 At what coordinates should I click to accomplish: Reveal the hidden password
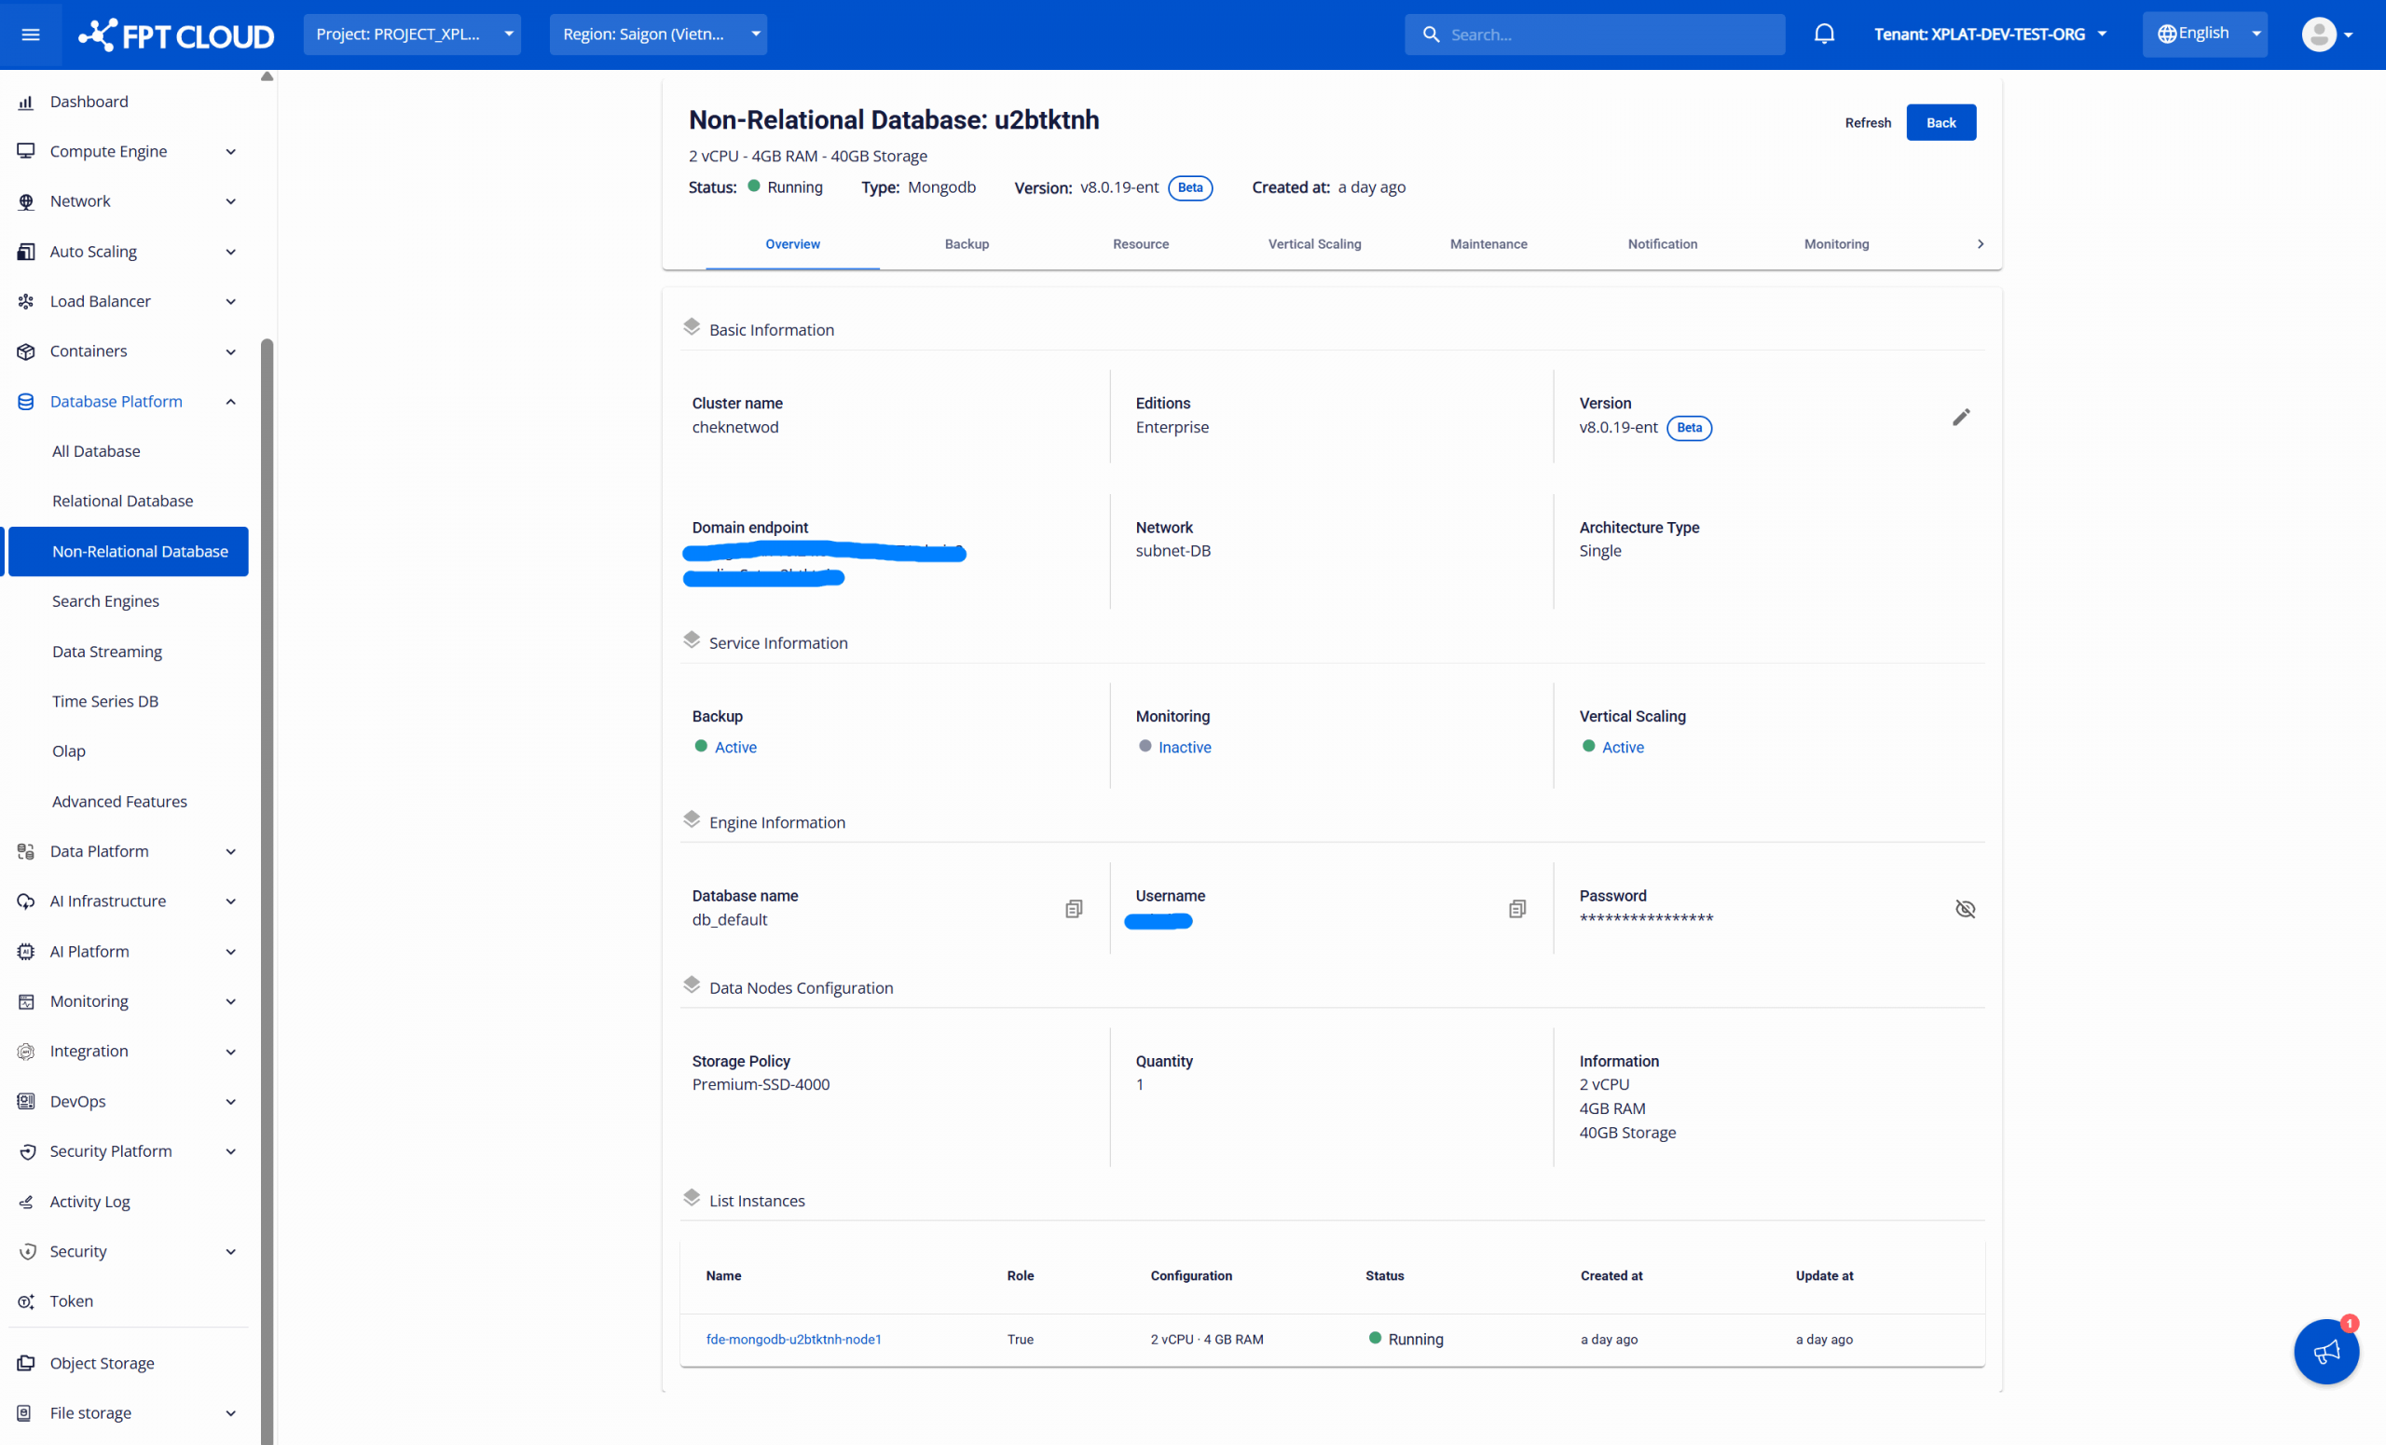pyautogui.click(x=1965, y=908)
